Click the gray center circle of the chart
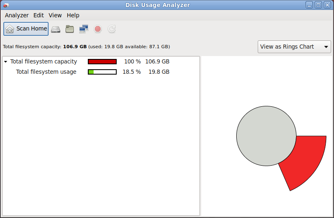The height and width of the screenshot is (218, 334). pyautogui.click(x=266, y=136)
